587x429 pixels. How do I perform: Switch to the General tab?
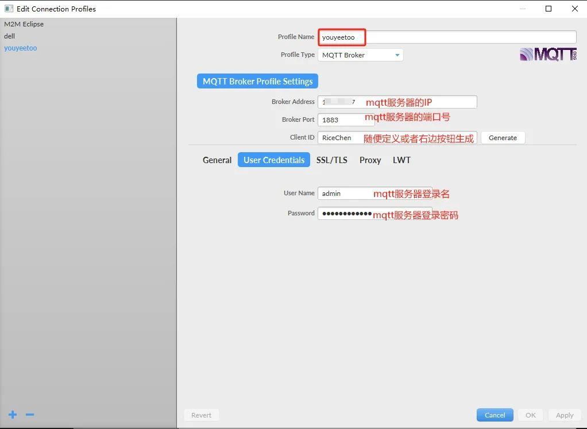pyautogui.click(x=217, y=160)
